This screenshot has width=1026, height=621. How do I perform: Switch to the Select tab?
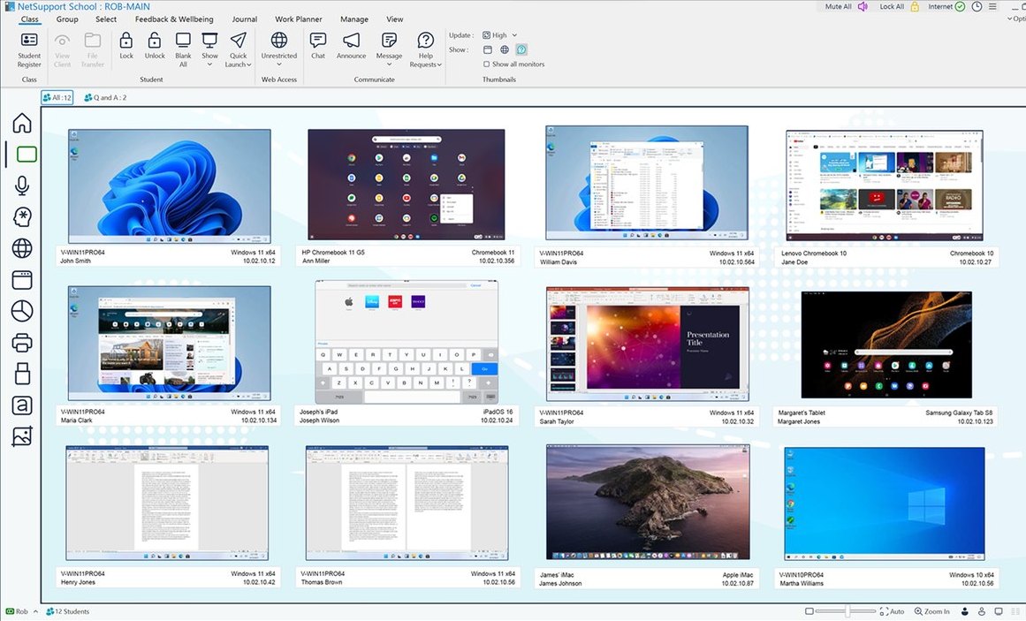106,19
